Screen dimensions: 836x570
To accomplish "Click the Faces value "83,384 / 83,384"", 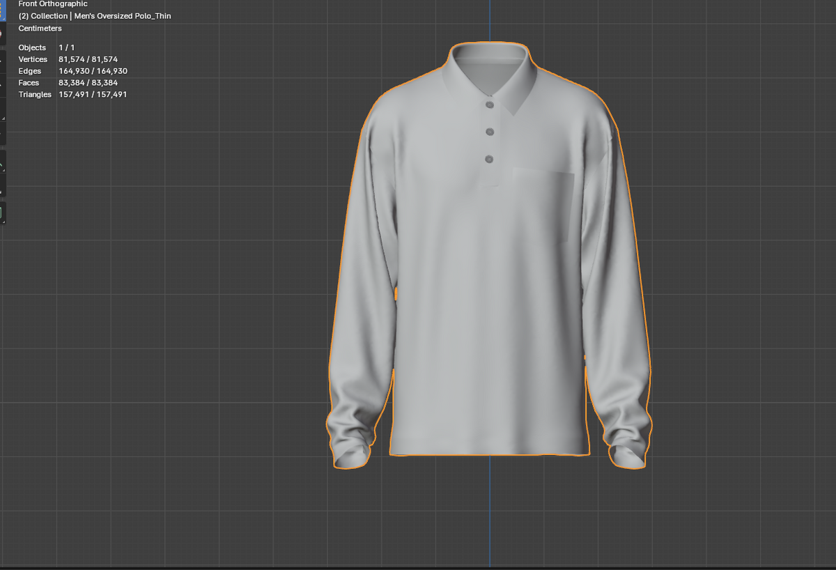I will tap(88, 83).
